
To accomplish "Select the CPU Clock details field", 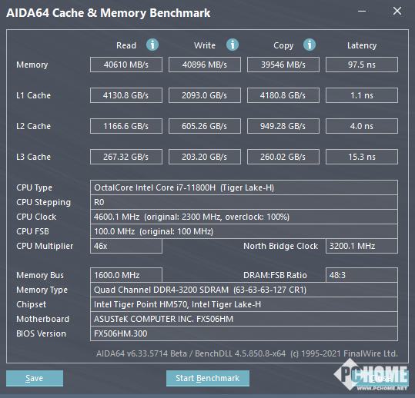I will tap(244, 217).
